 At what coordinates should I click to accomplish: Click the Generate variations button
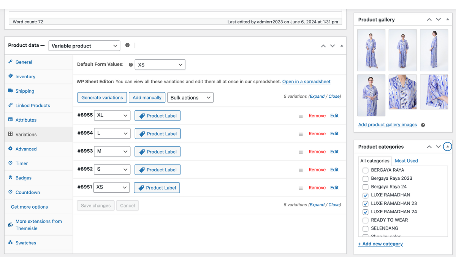point(102,98)
